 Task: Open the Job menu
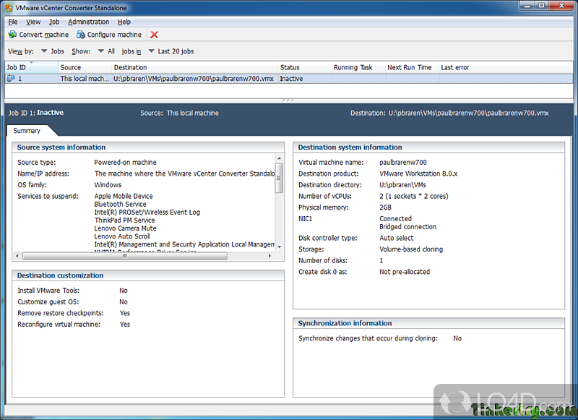click(54, 22)
